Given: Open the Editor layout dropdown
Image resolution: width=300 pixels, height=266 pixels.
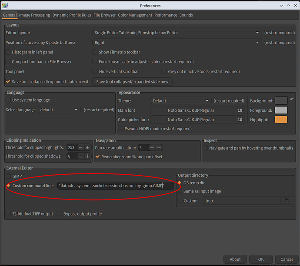Looking at the screenshot, I should [177, 33].
